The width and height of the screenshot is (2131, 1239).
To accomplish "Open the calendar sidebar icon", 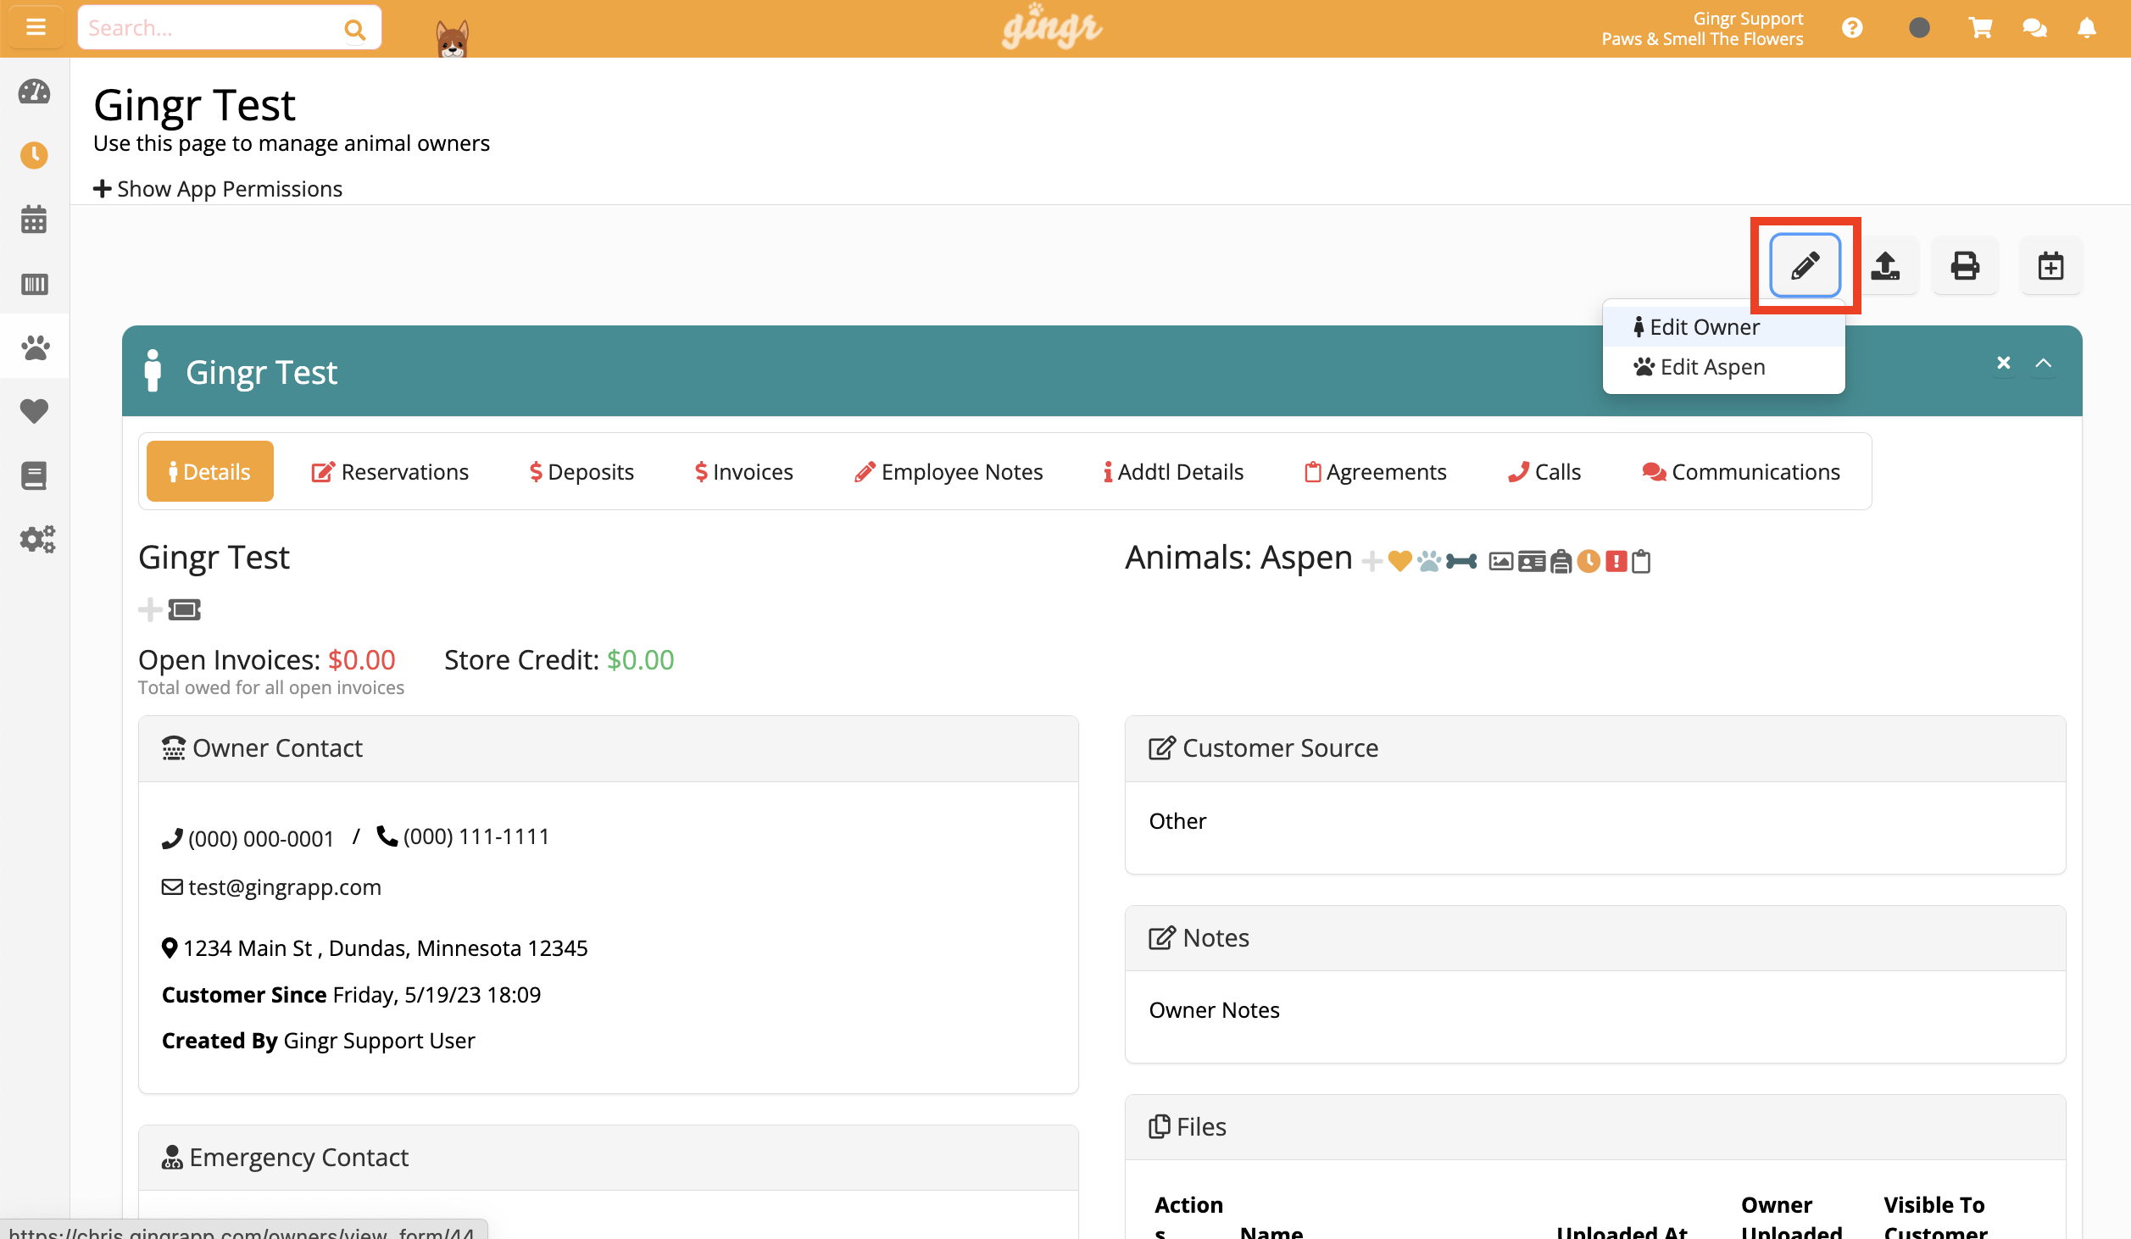I will click(34, 219).
